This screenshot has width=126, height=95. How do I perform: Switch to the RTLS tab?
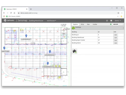click(82, 24)
